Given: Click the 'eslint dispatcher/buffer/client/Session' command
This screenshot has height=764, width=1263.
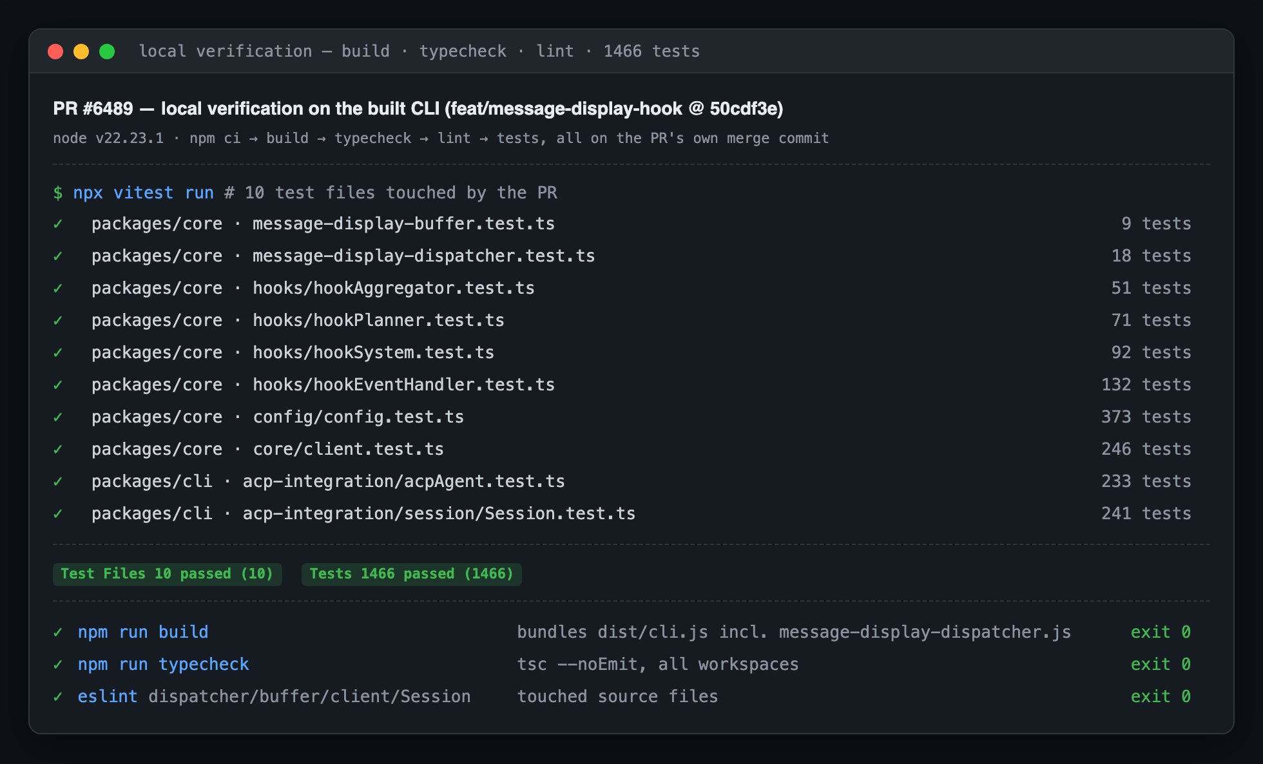Looking at the screenshot, I should [275, 696].
